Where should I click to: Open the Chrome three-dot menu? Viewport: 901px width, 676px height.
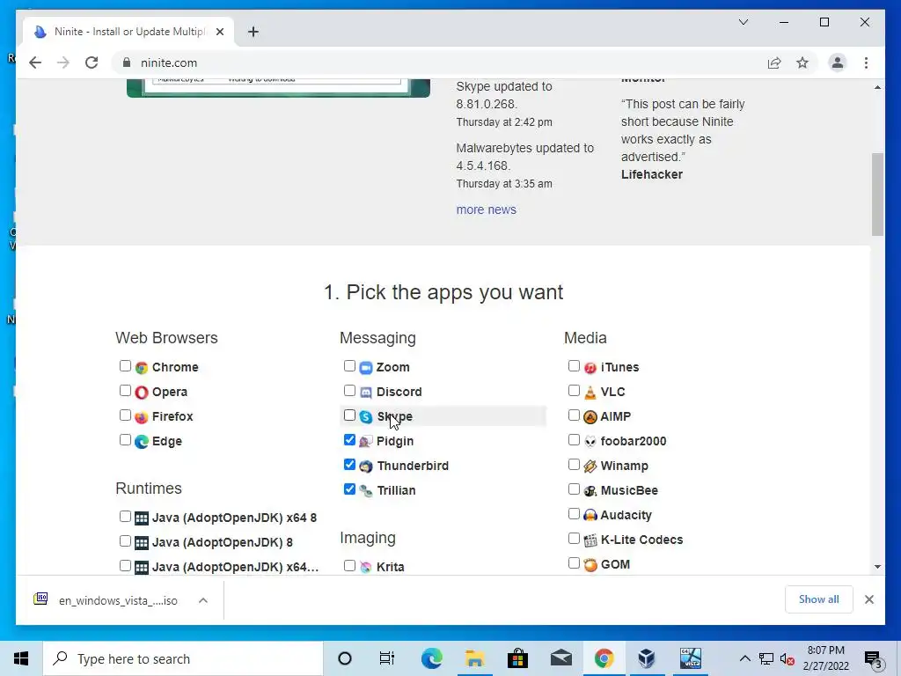coord(866,62)
